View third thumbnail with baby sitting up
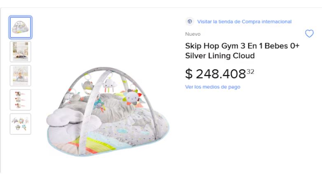Screen dimensions: 322x180 [x=21, y=76]
